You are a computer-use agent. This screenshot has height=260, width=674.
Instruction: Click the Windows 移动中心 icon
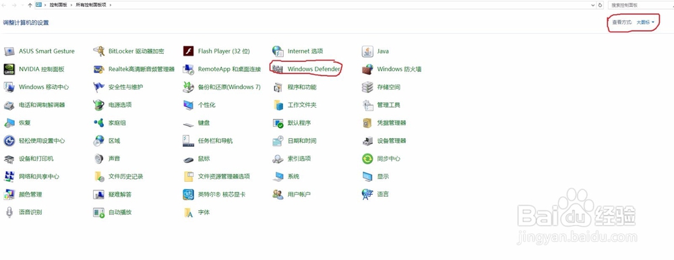pos(9,88)
